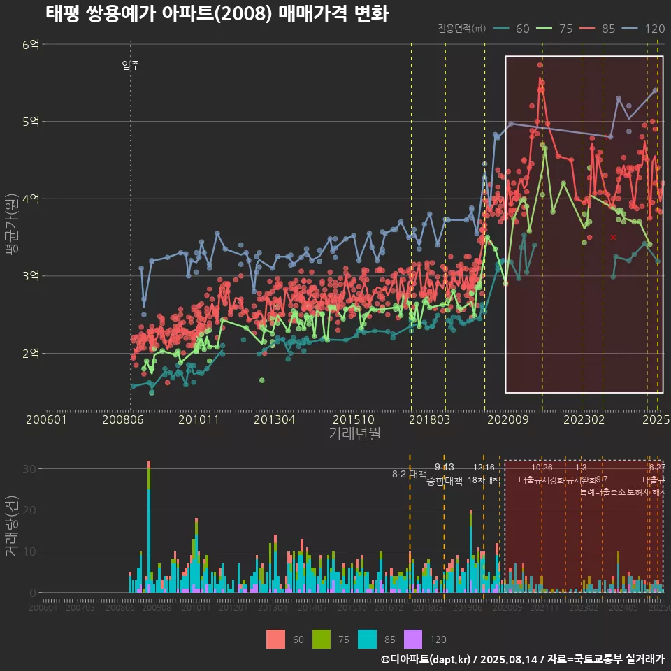671x671 pixels.
Task: Click 202302 tick on the price chart axis
Action: pos(584,419)
